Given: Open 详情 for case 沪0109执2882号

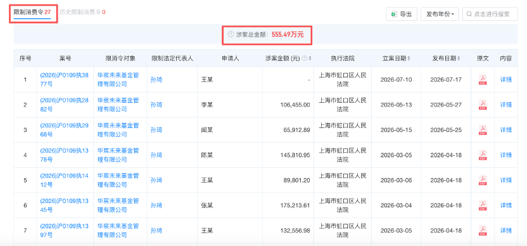Looking at the screenshot, I should pyautogui.click(x=506, y=105).
